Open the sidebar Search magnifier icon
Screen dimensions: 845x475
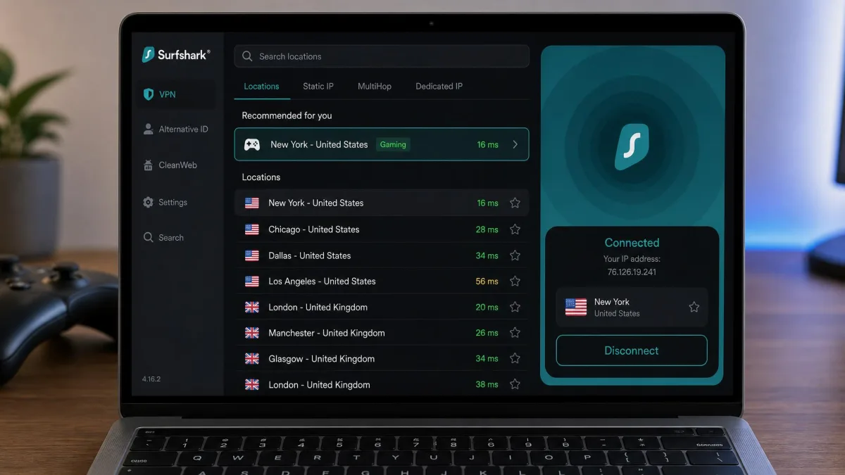148,238
